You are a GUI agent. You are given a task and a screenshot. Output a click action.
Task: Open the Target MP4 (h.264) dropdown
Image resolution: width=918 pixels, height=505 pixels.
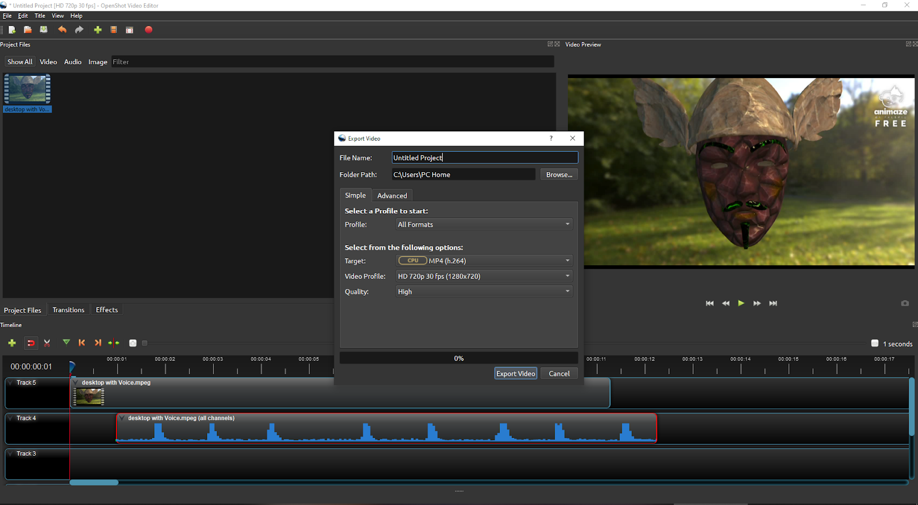[x=484, y=261]
